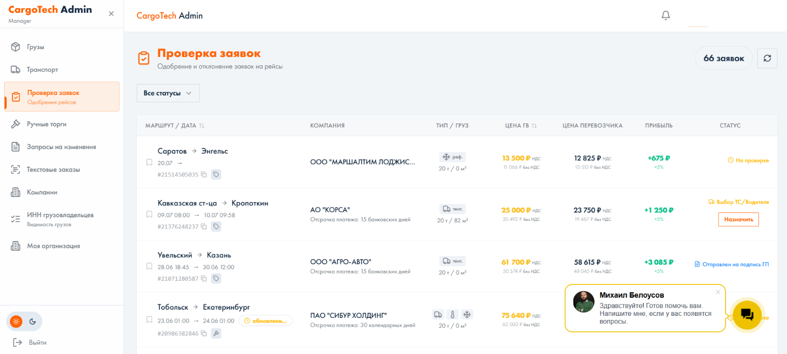Collapse the sidebar with X
Screen dimensions: 787x354
[x=111, y=14]
